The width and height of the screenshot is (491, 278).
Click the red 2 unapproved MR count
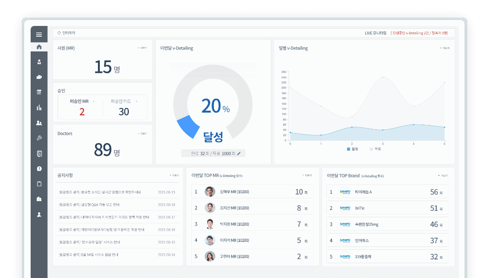(x=82, y=112)
